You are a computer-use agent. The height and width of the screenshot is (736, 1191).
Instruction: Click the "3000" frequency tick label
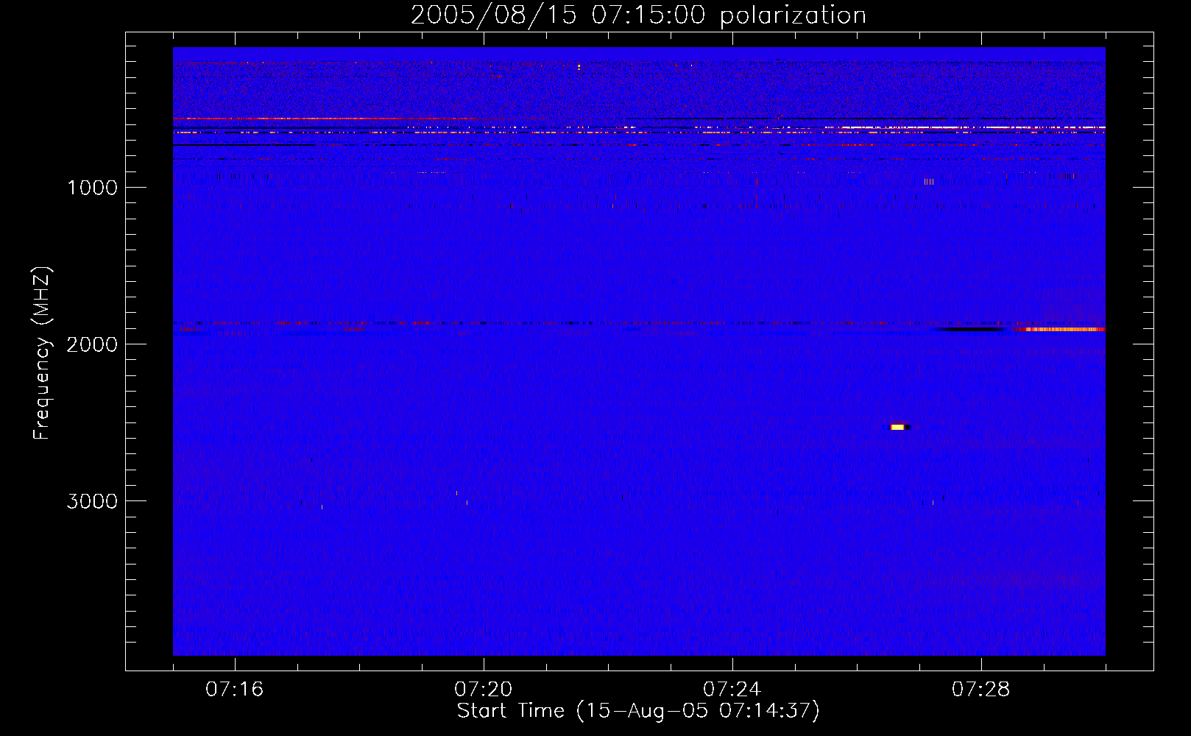(x=92, y=501)
